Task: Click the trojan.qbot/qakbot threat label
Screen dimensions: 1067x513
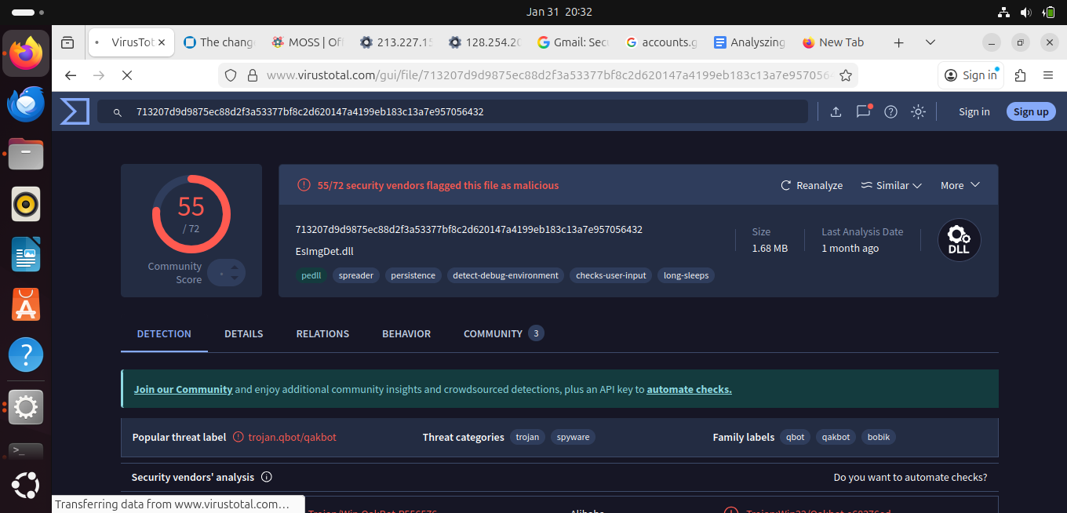Action: [x=292, y=437]
